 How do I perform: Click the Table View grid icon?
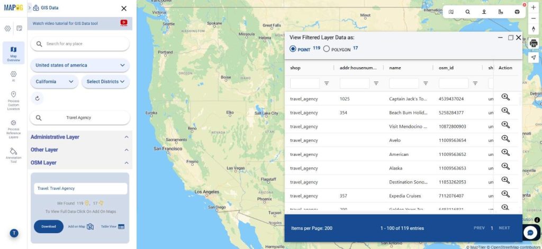point(121,227)
